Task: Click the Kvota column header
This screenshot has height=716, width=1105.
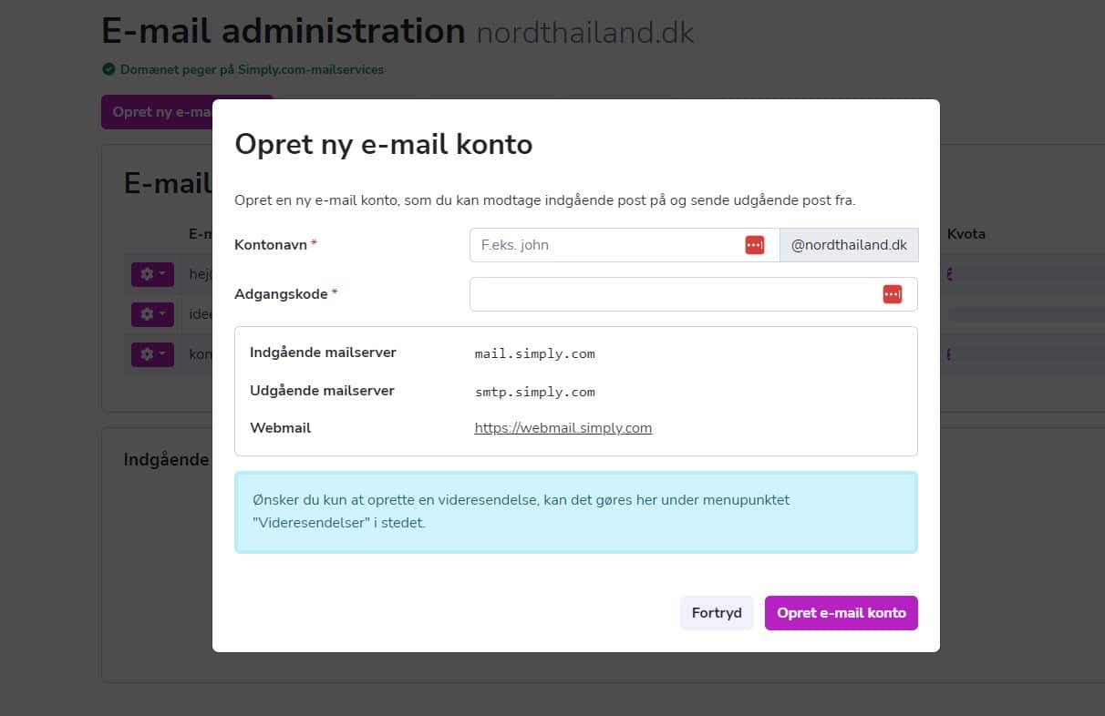Action: click(x=966, y=234)
